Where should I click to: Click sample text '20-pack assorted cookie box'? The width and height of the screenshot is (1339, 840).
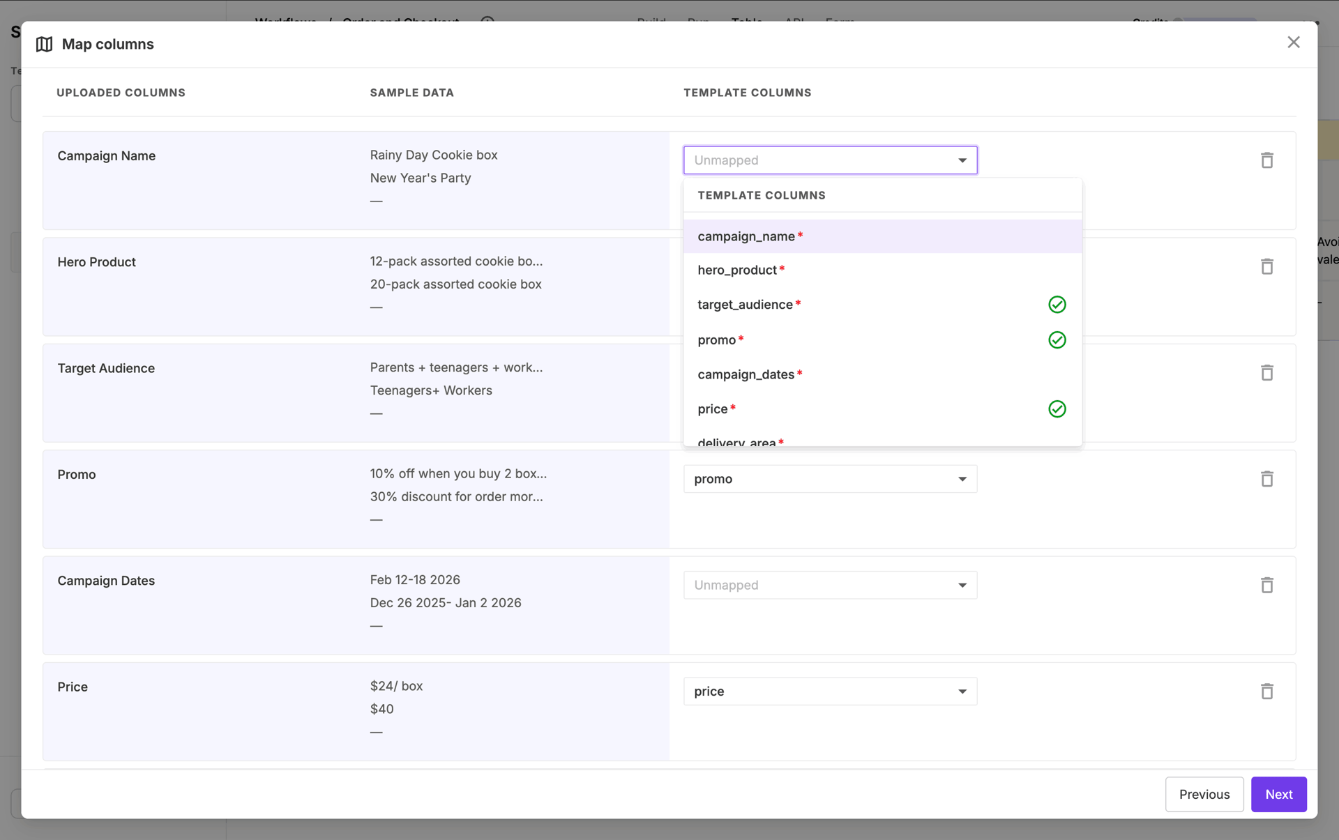[x=456, y=284]
